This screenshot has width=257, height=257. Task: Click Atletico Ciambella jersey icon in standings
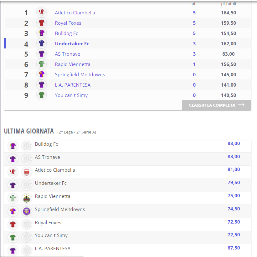pos(42,13)
